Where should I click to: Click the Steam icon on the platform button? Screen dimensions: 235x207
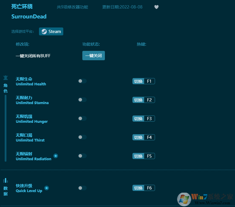[x=44, y=31]
